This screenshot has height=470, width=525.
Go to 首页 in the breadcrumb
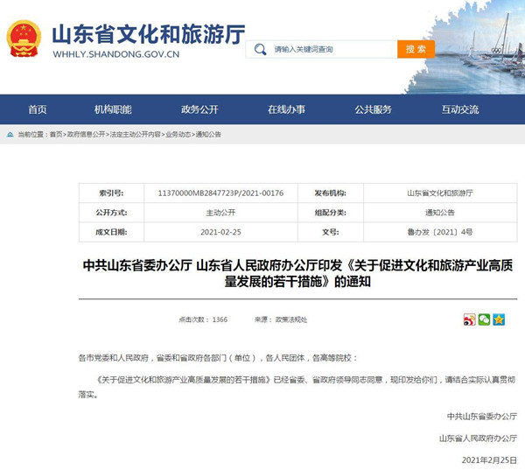(56, 135)
